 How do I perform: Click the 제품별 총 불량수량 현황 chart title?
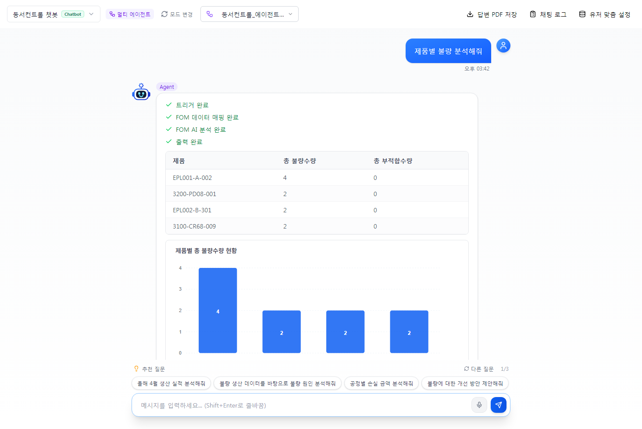[206, 250]
